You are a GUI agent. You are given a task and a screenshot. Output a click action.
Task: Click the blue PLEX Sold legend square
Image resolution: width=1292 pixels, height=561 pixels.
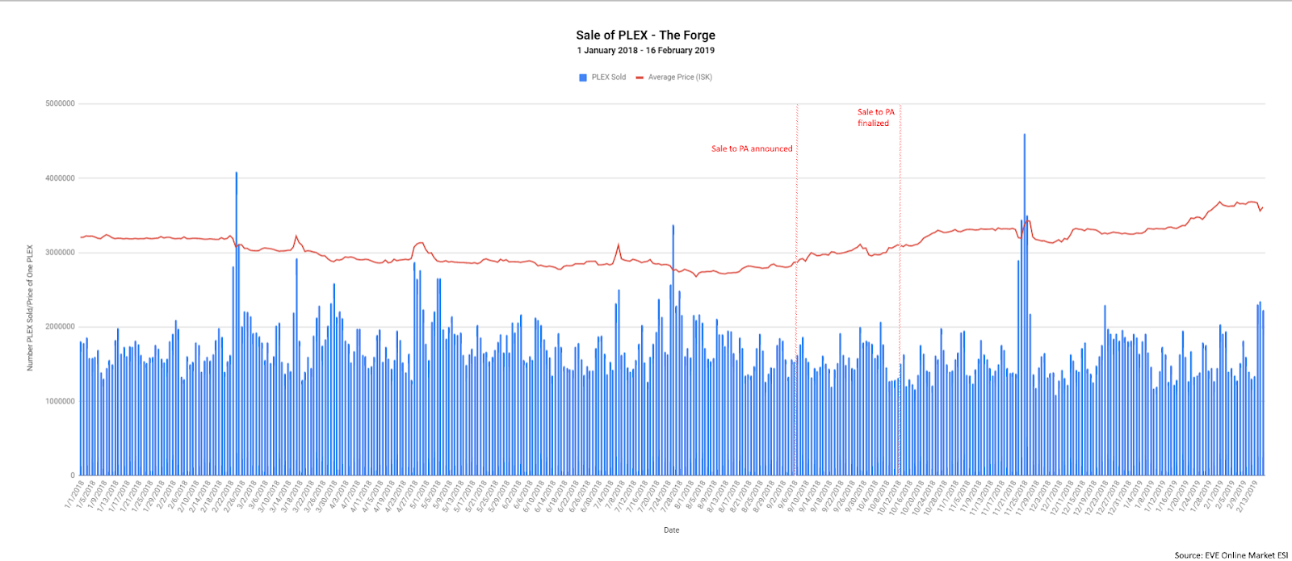583,77
